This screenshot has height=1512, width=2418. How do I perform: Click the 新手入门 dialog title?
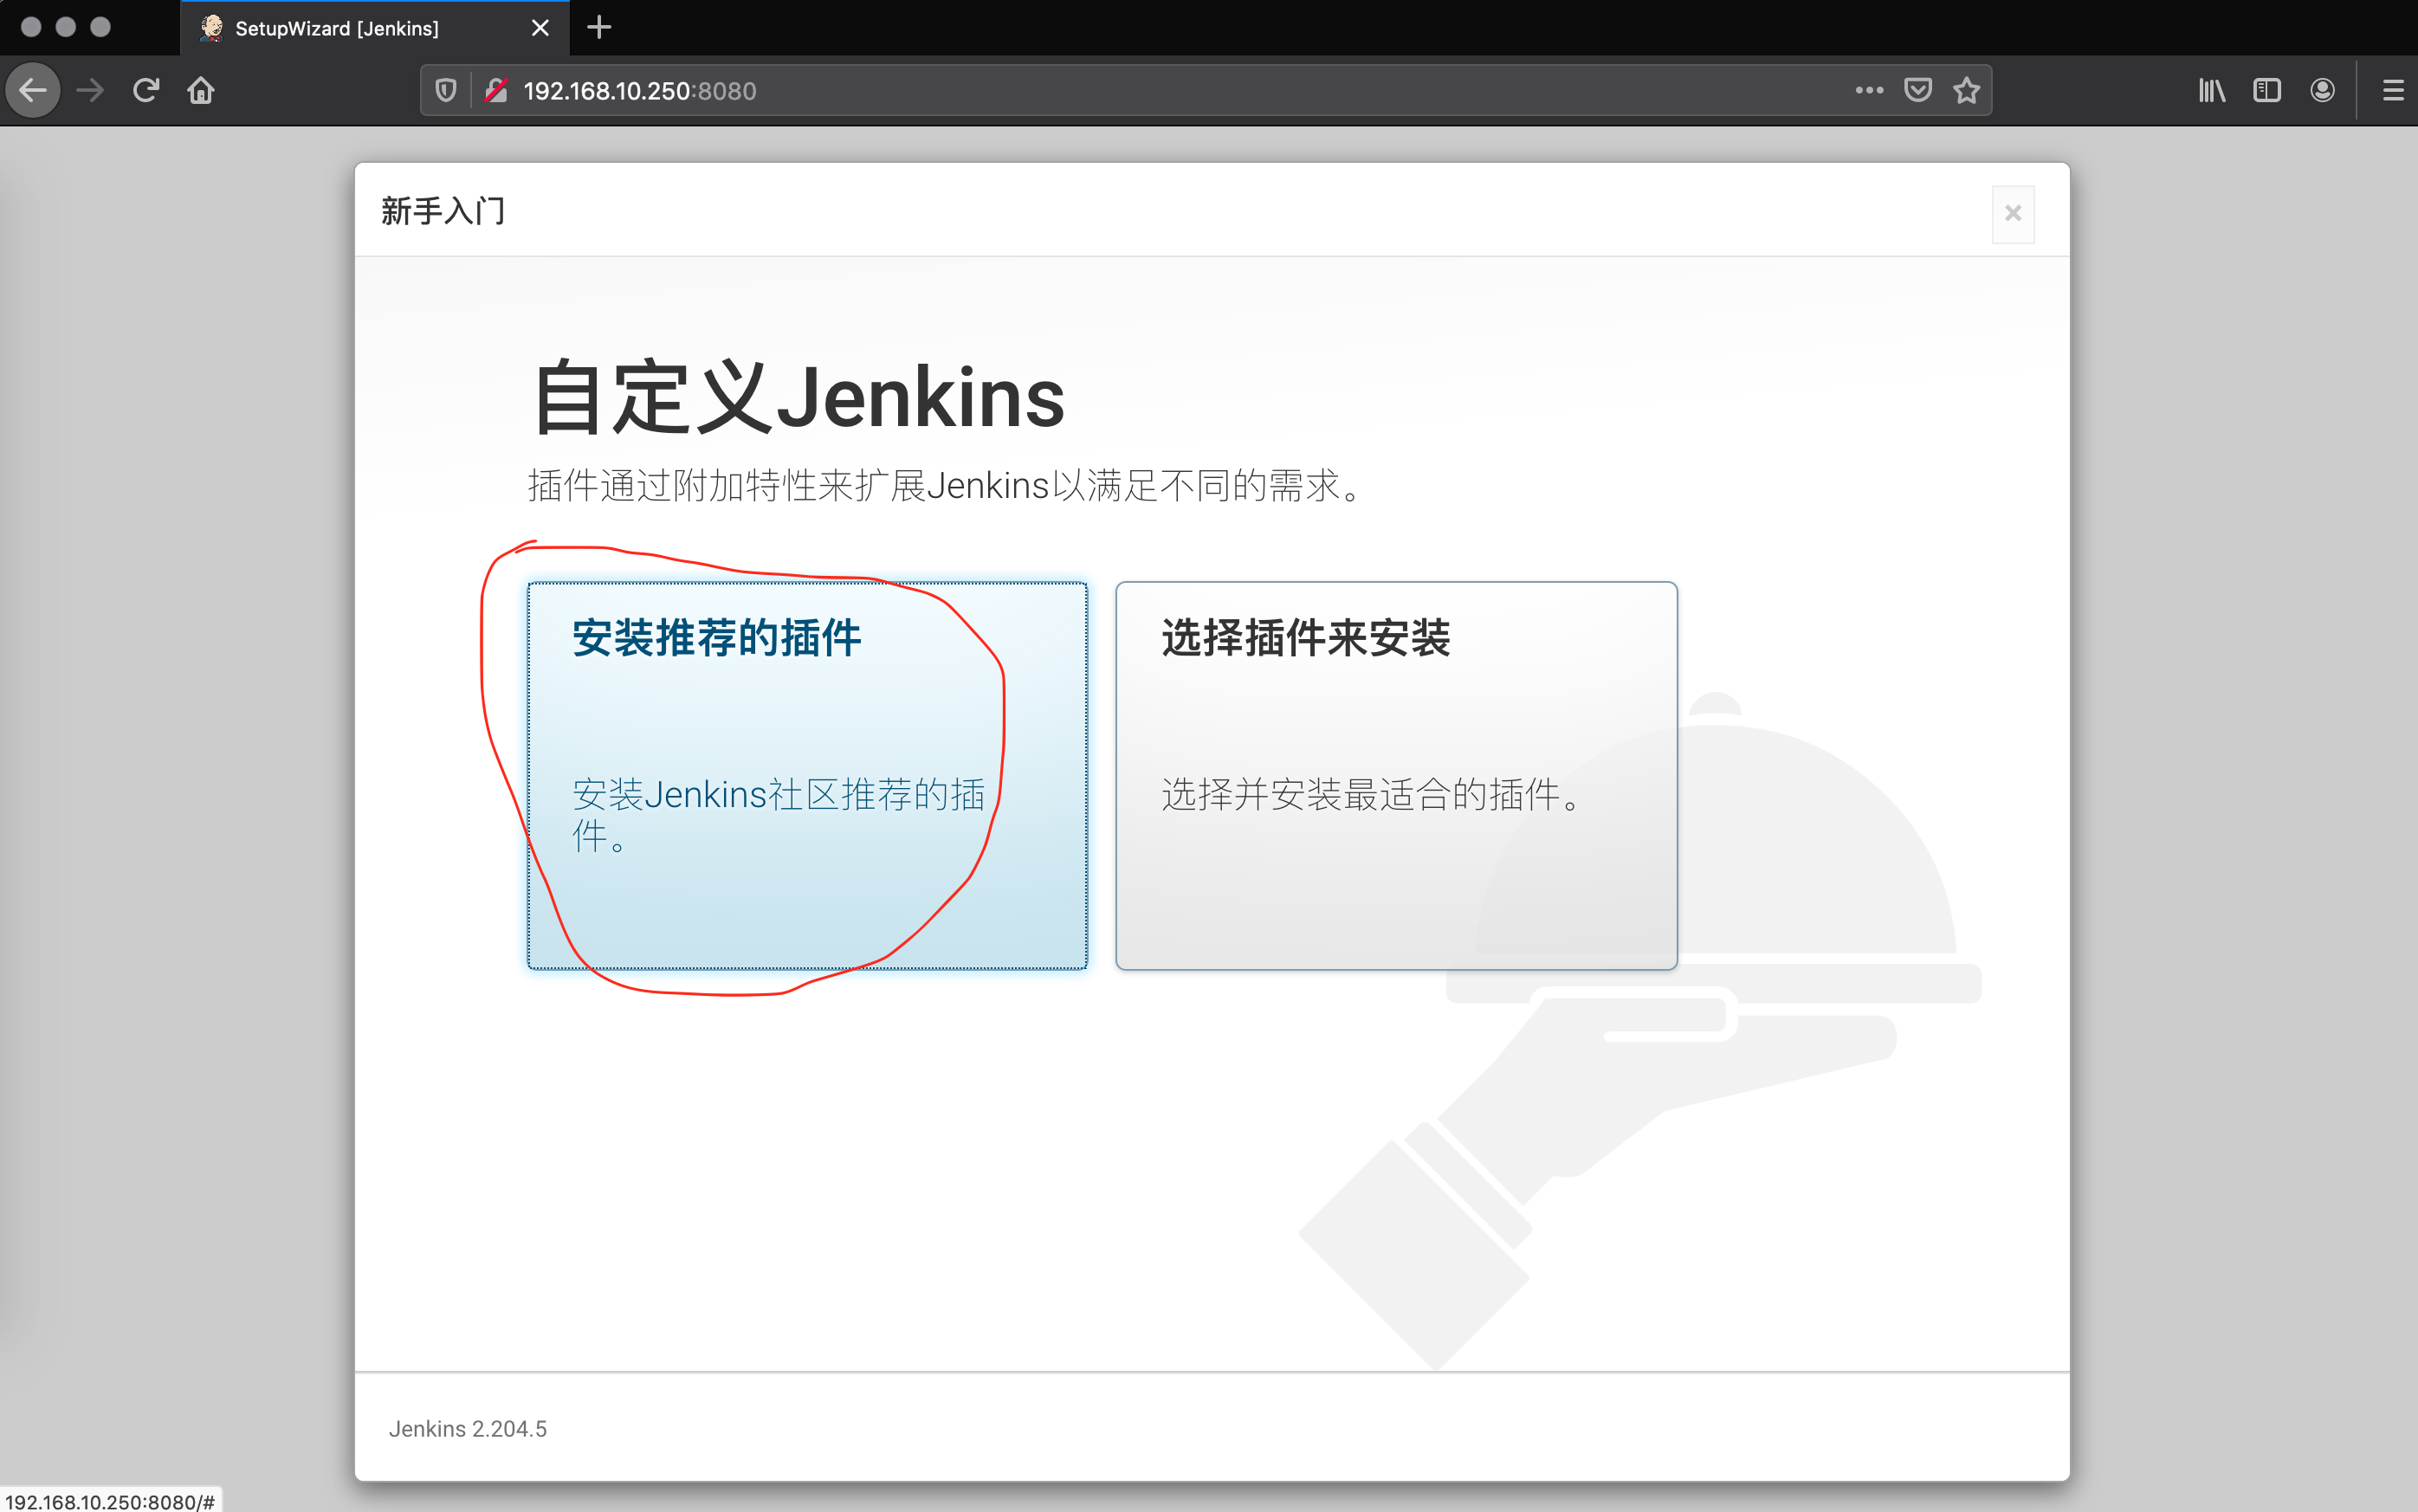click(443, 211)
